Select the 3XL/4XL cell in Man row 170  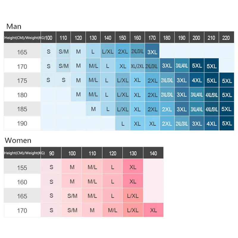(182, 65)
